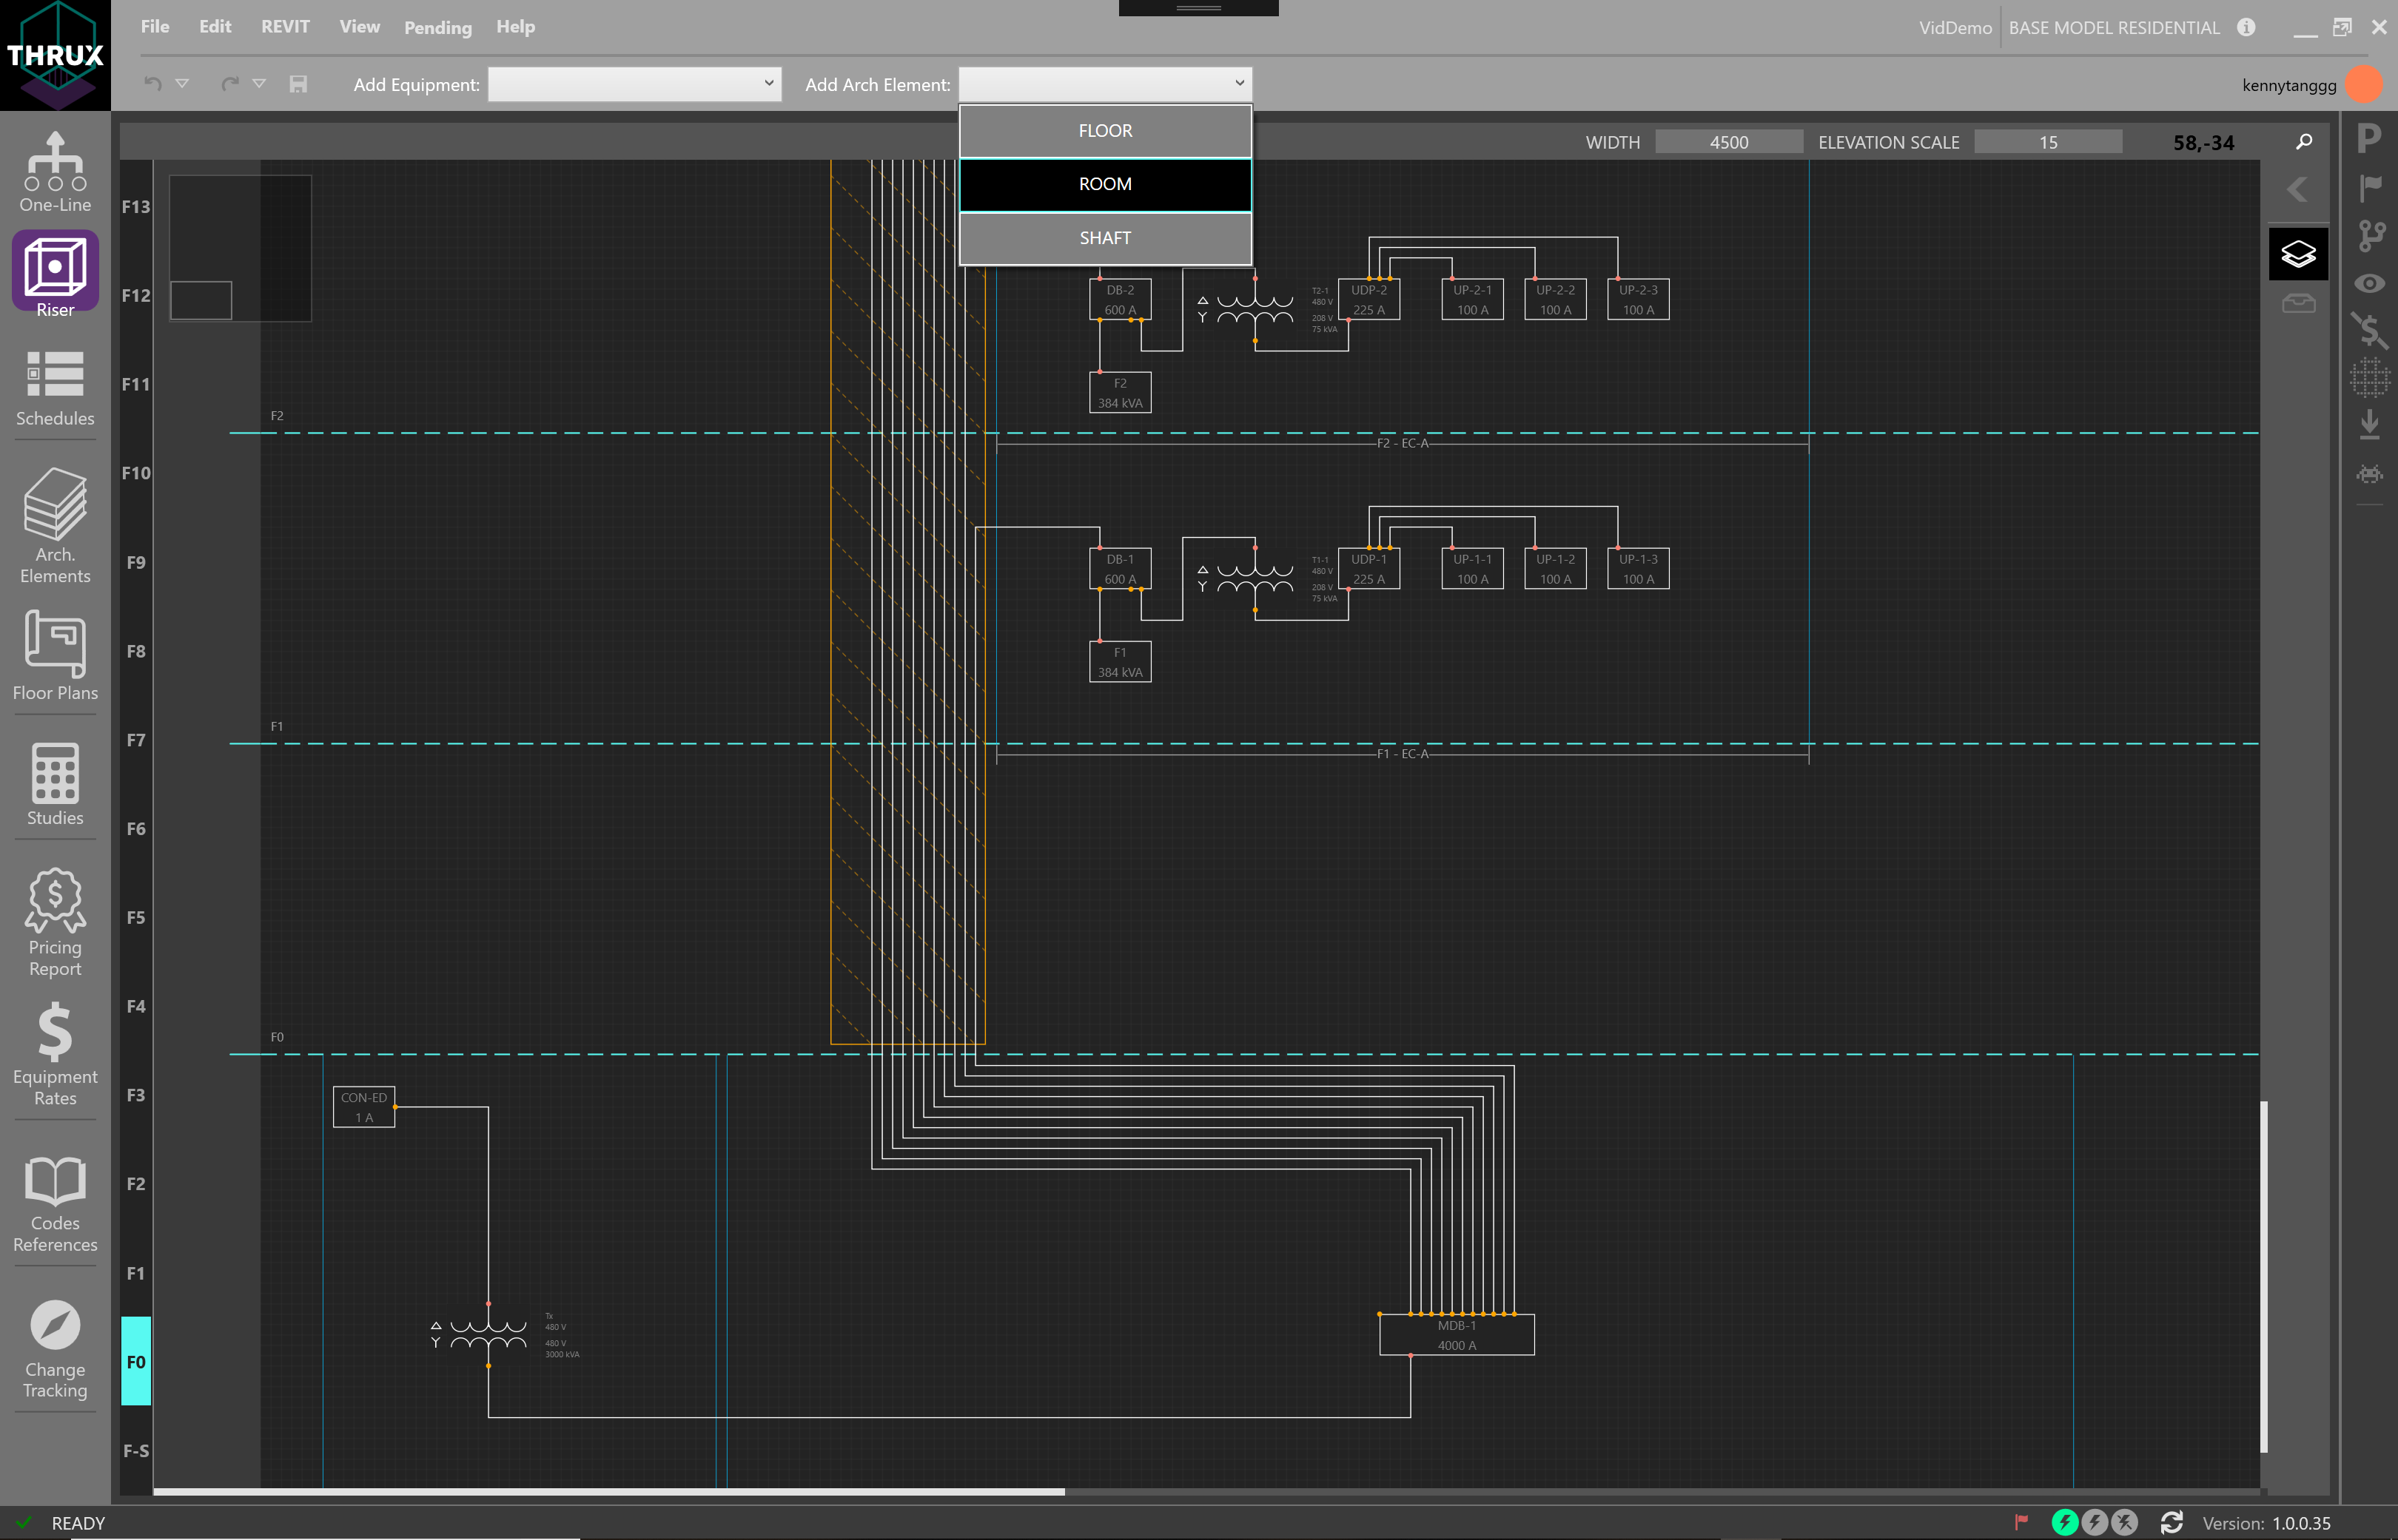The height and width of the screenshot is (1540, 2398).
Task: Click the refresh sync icon in status bar
Action: (2172, 1522)
